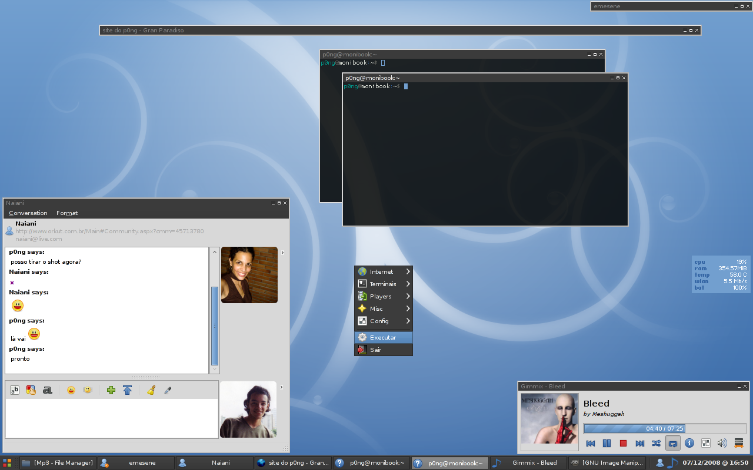Screen dimensions: 753x470
Task: Clear the conversation with the broom icon
Action: coord(151,390)
